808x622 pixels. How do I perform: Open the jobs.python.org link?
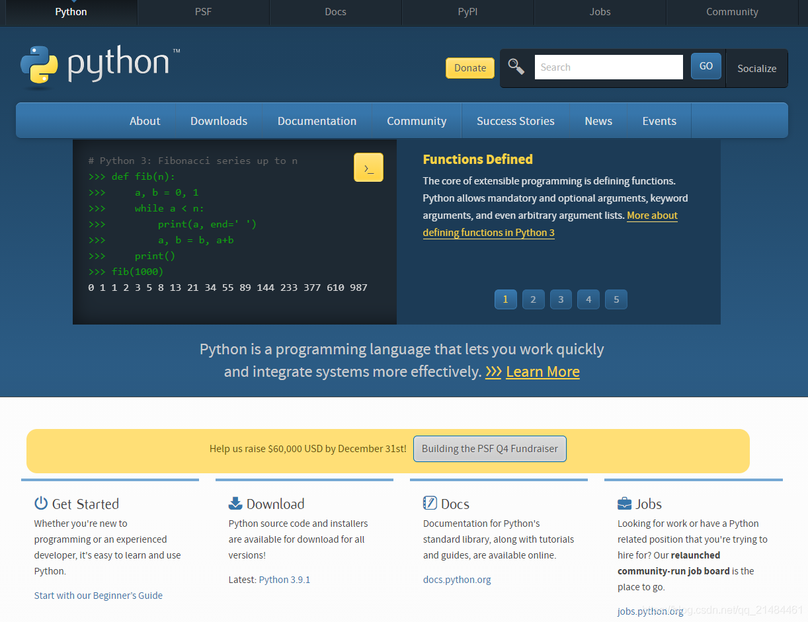651,611
